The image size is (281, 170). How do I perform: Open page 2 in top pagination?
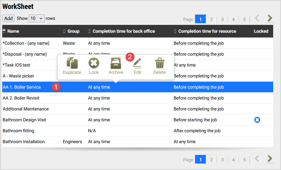[x=212, y=19]
